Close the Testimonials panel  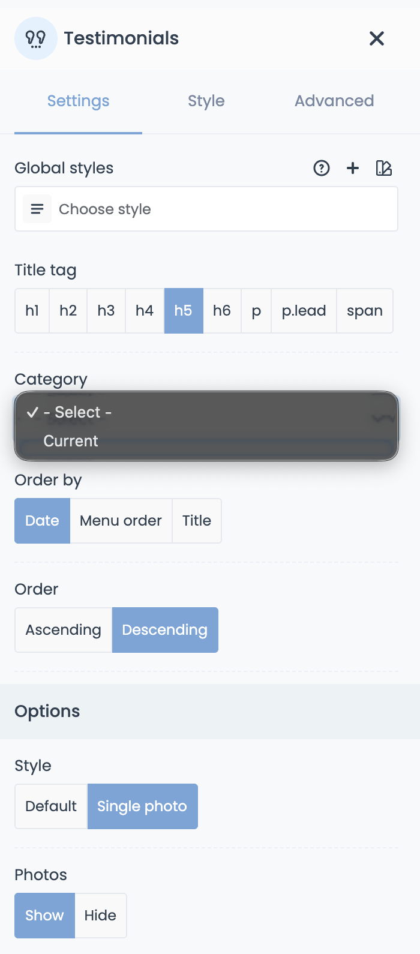(377, 38)
